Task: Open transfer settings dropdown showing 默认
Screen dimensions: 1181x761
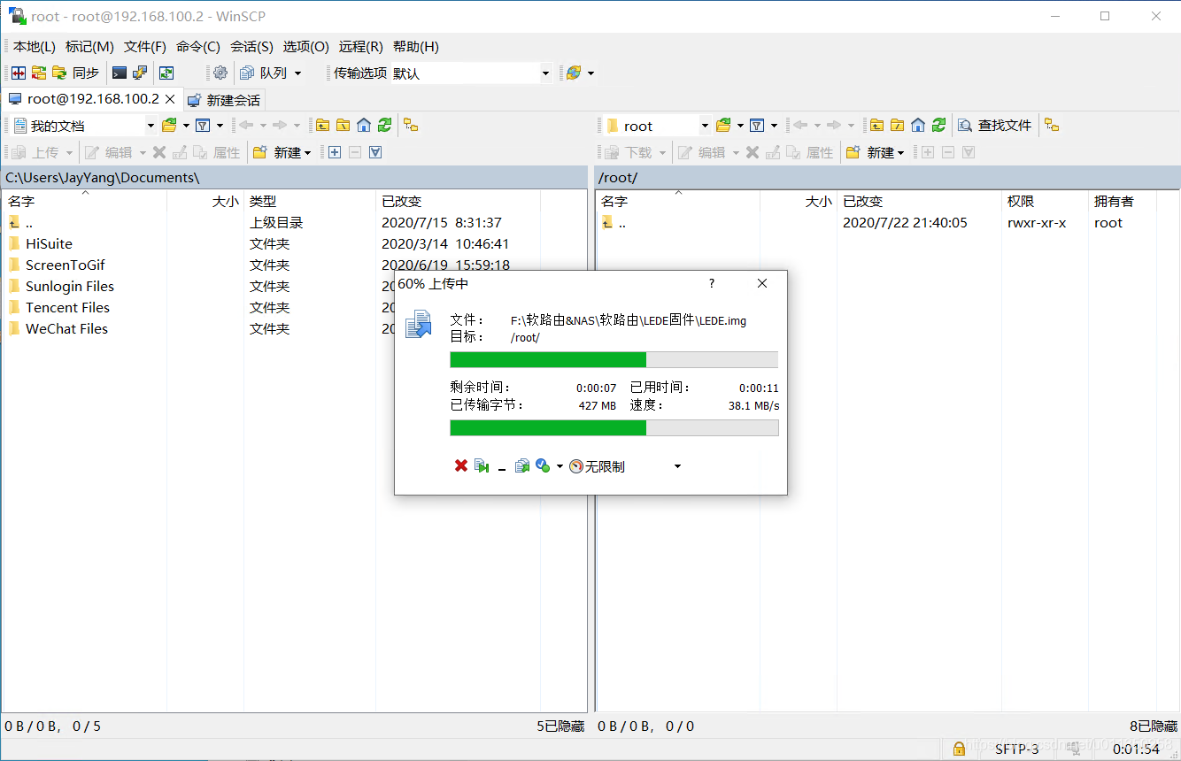Action: tap(545, 73)
